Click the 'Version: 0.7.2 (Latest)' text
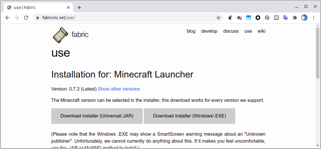 [x=74, y=89]
